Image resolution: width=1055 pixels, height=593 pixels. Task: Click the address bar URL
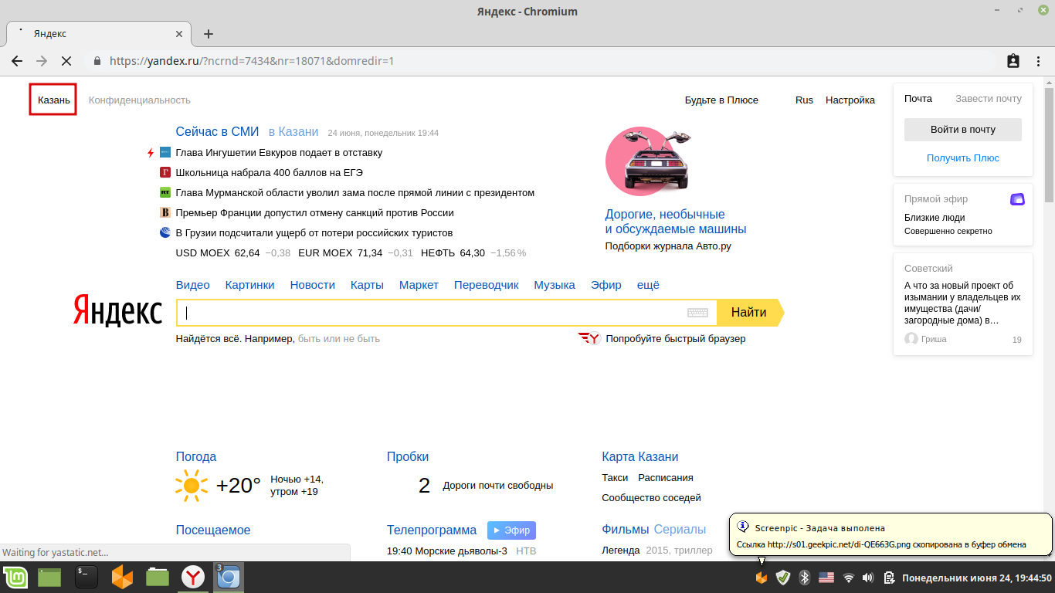click(x=252, y=60)
